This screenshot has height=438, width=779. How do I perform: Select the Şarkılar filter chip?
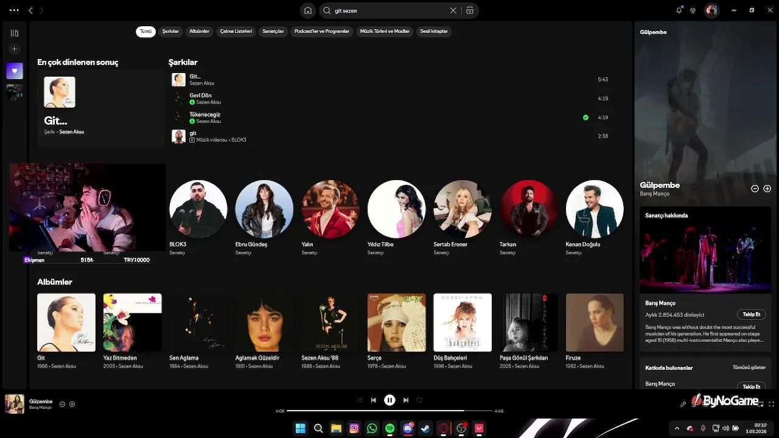pyautogui.click(x=170, y=31)
